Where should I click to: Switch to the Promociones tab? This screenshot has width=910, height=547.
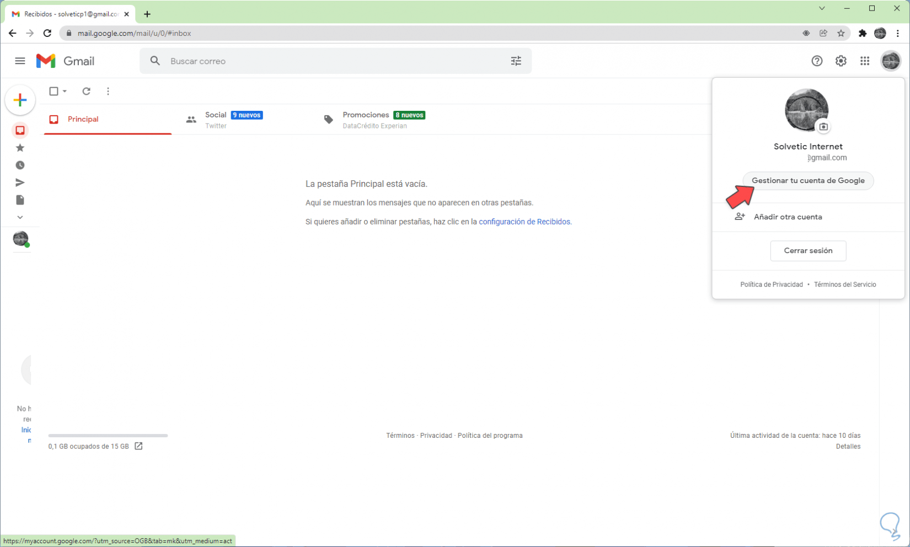point(383,119)
